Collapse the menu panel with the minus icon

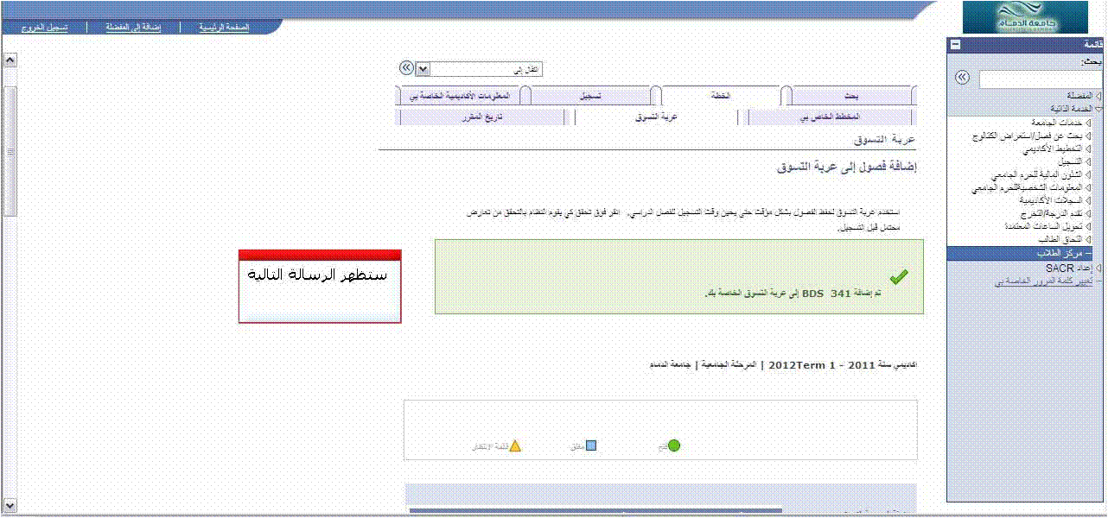pyautogui.click(x=955, y=45)
